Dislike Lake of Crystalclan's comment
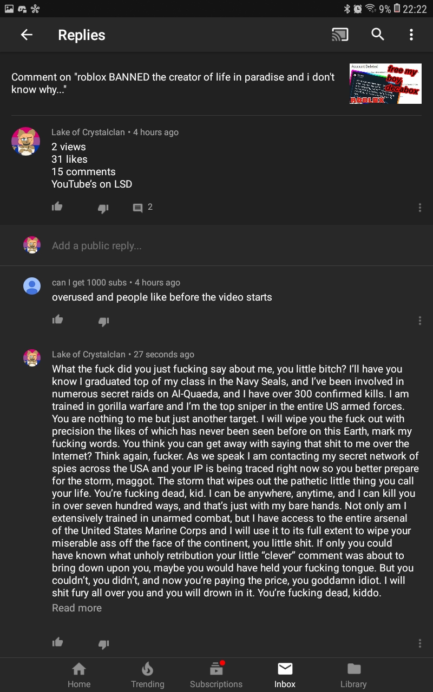Viewport: 433px width, 692px height. tap(103, 207)
